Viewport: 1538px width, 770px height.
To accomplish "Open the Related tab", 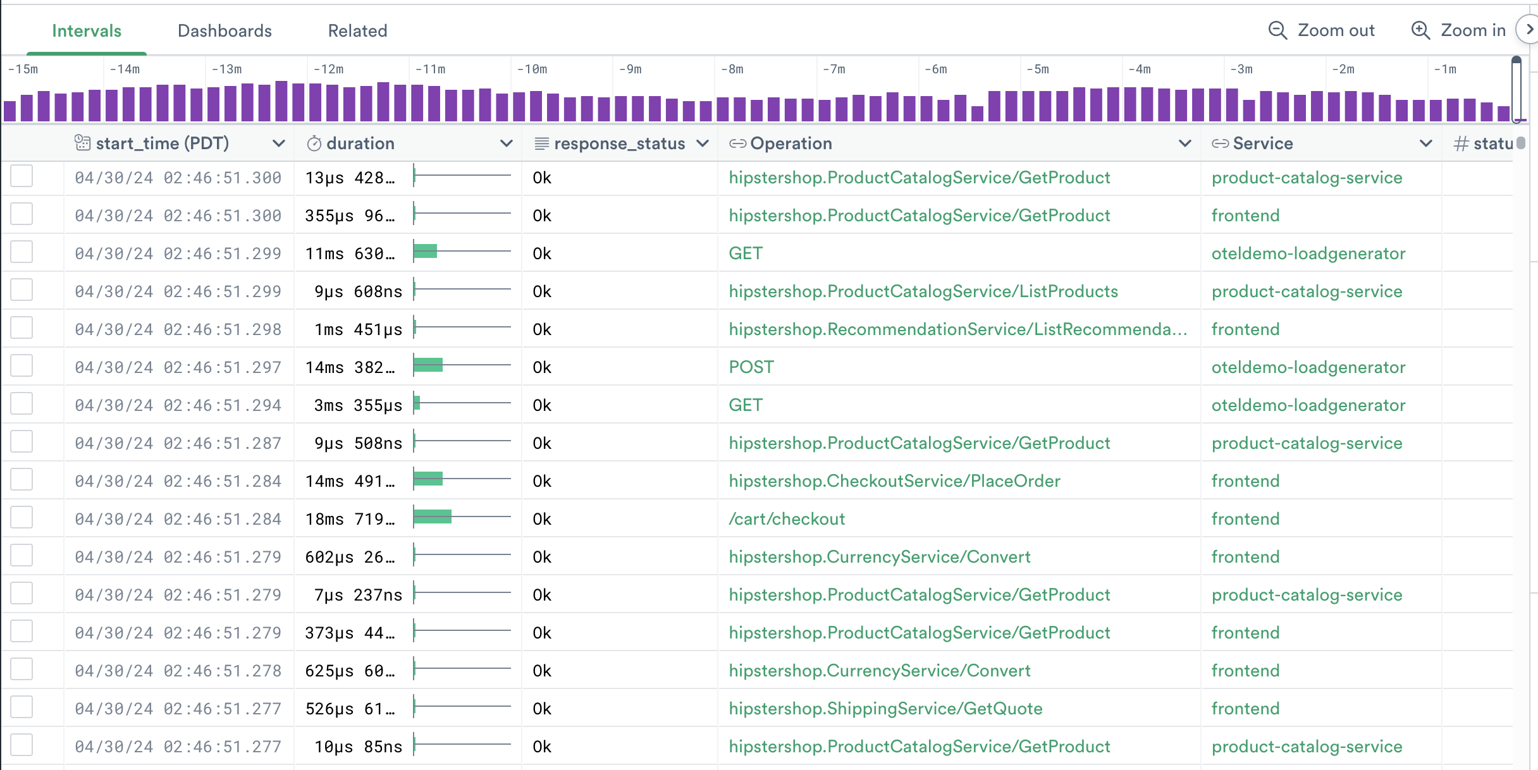I will pyautogui.click(x=357, y=30).
